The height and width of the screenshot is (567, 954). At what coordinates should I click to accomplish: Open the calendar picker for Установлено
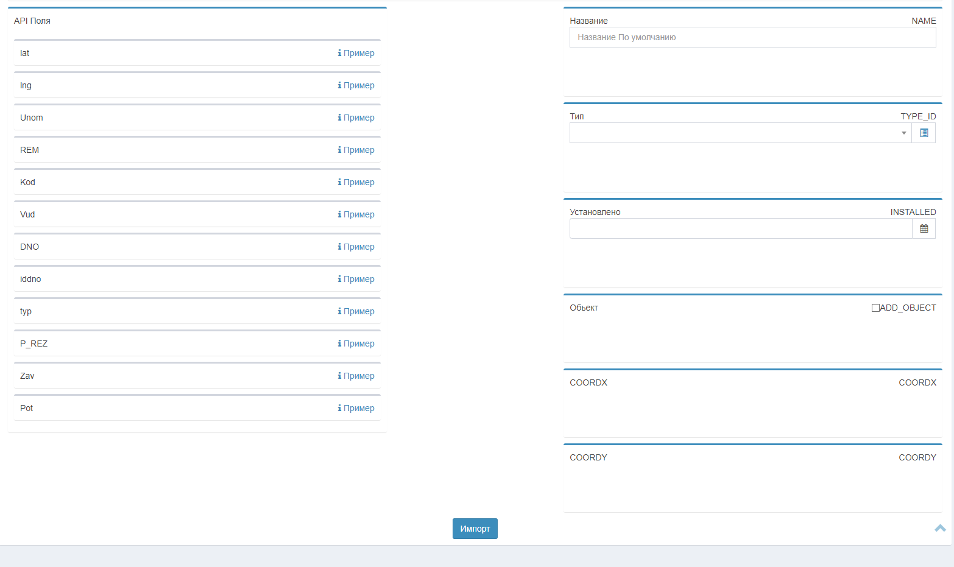tap(924, 228)
